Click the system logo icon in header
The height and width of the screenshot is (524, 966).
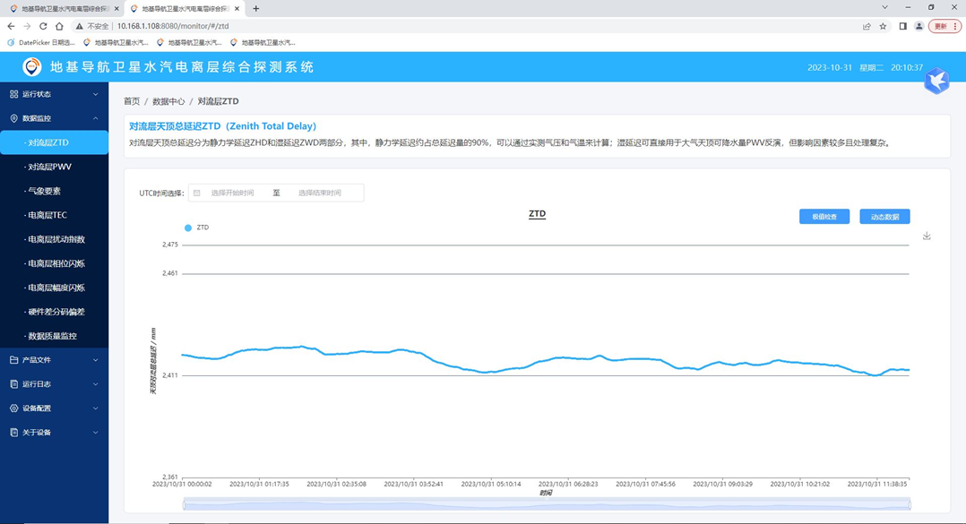click(32, 66)
